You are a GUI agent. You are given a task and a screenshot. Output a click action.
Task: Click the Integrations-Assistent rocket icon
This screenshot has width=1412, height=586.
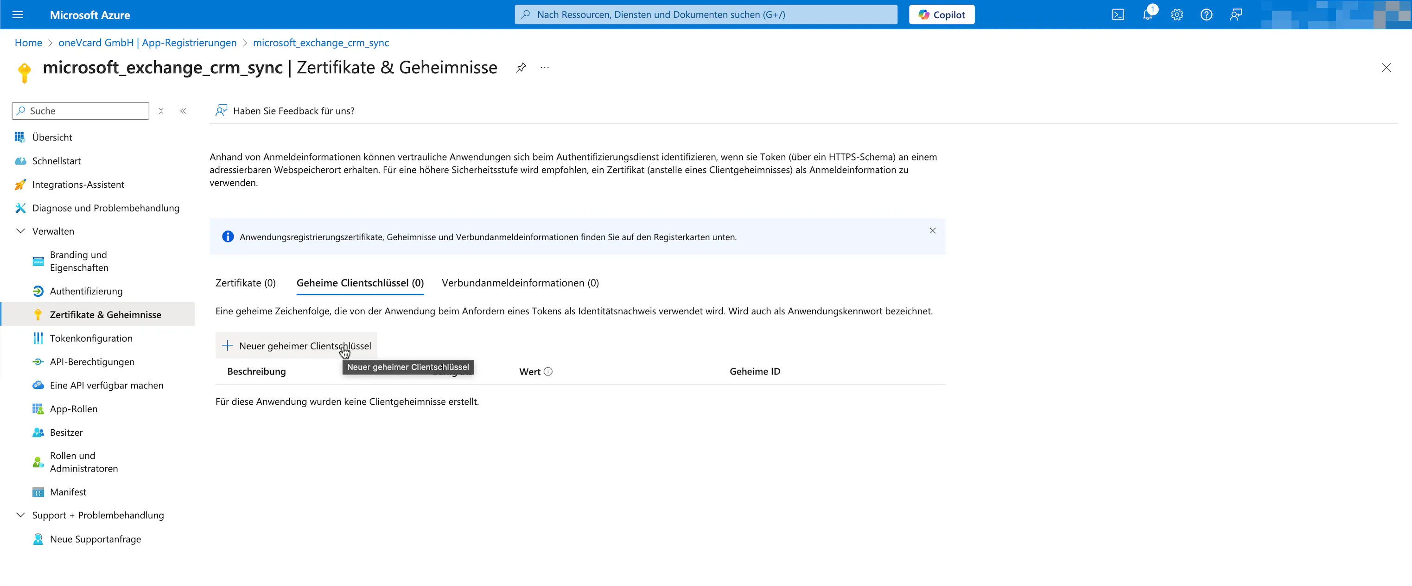[x=20, y=184]
